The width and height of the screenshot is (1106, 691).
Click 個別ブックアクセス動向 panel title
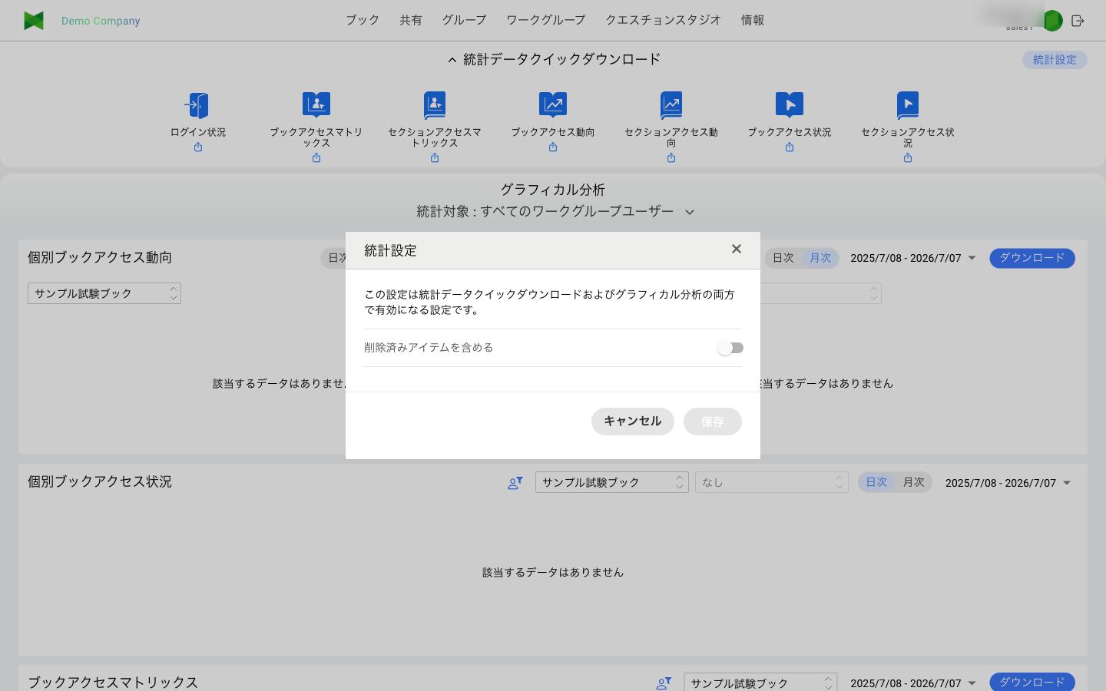click(x=100, y=257)
